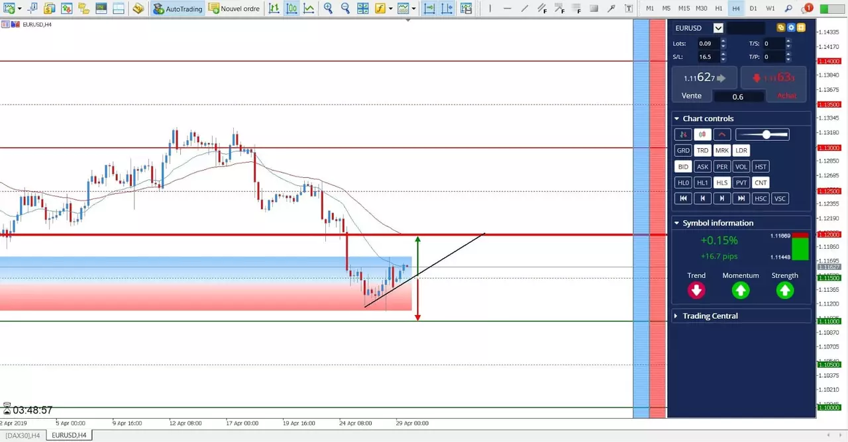Click the Nouvel ordre button
This screenshot has height=442, width=848.
[x=235, y=9]
